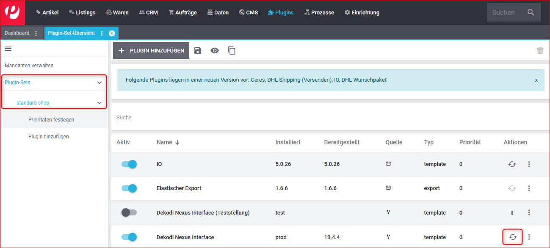
Task: Open Plugin hinzufügen in sidebar
Action: pyautogui.click(x=49, y=137)
